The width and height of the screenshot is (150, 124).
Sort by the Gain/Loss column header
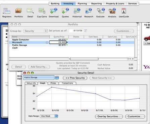point(112,37)
